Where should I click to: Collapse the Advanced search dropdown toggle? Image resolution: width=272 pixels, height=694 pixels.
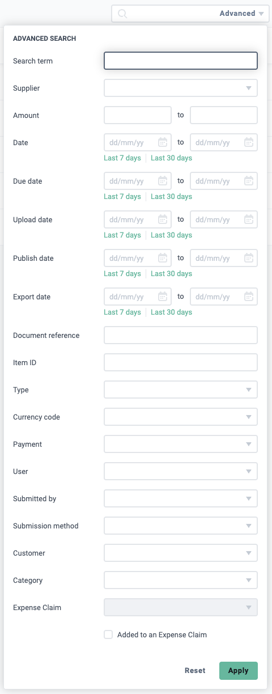coord(242,14)
